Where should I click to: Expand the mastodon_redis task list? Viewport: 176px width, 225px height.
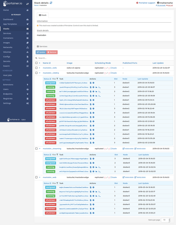coord(40,68)
